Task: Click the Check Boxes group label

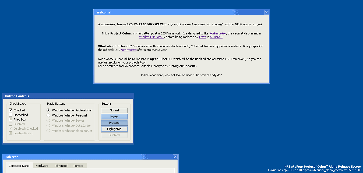Action: [18, 104]
